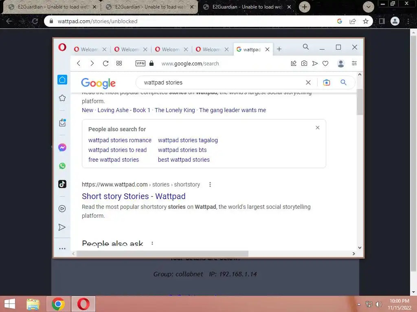Go back in Opera browser
This screenshot has height=312, width=417.
(79, 63)
